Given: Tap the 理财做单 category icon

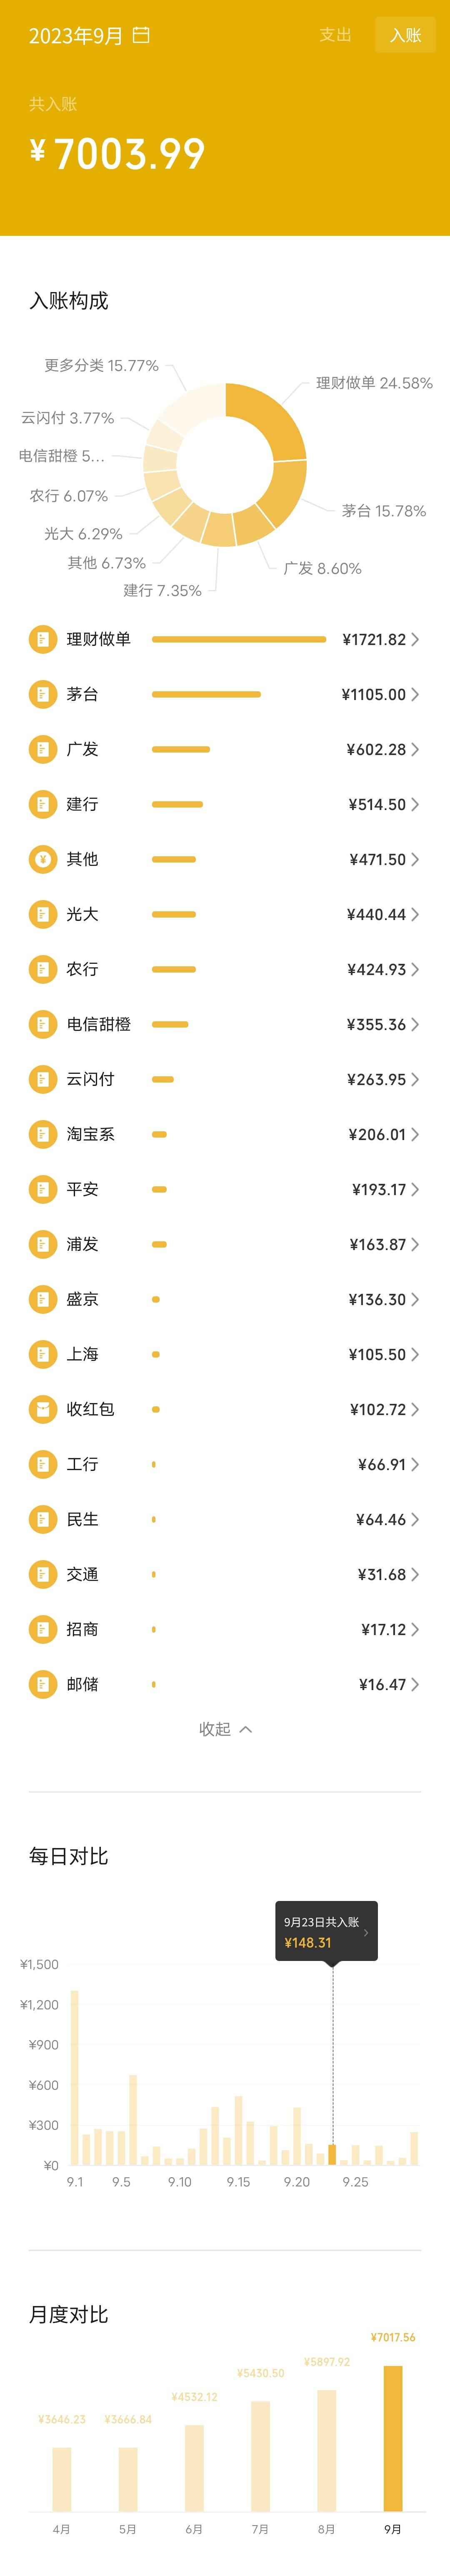Looking at the screenshot, I should (43, 639).
